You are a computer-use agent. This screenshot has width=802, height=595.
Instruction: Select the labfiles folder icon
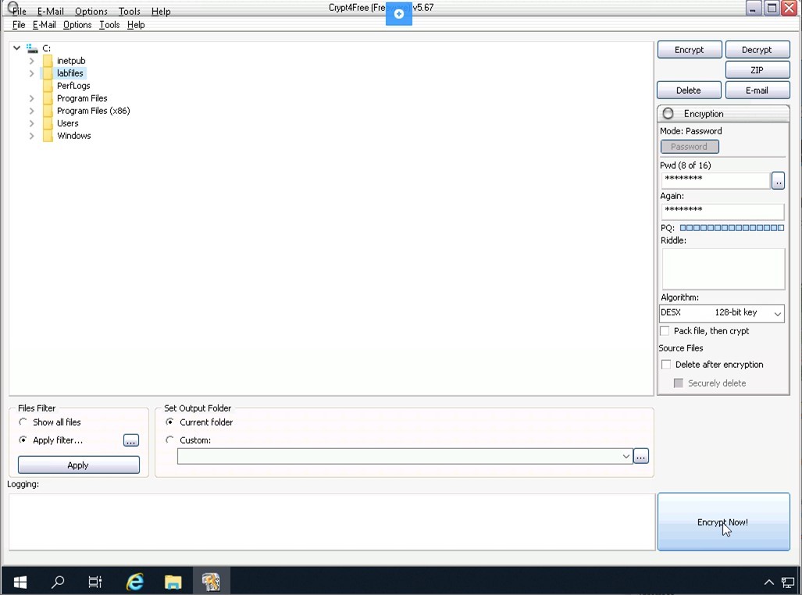point(48,73)
